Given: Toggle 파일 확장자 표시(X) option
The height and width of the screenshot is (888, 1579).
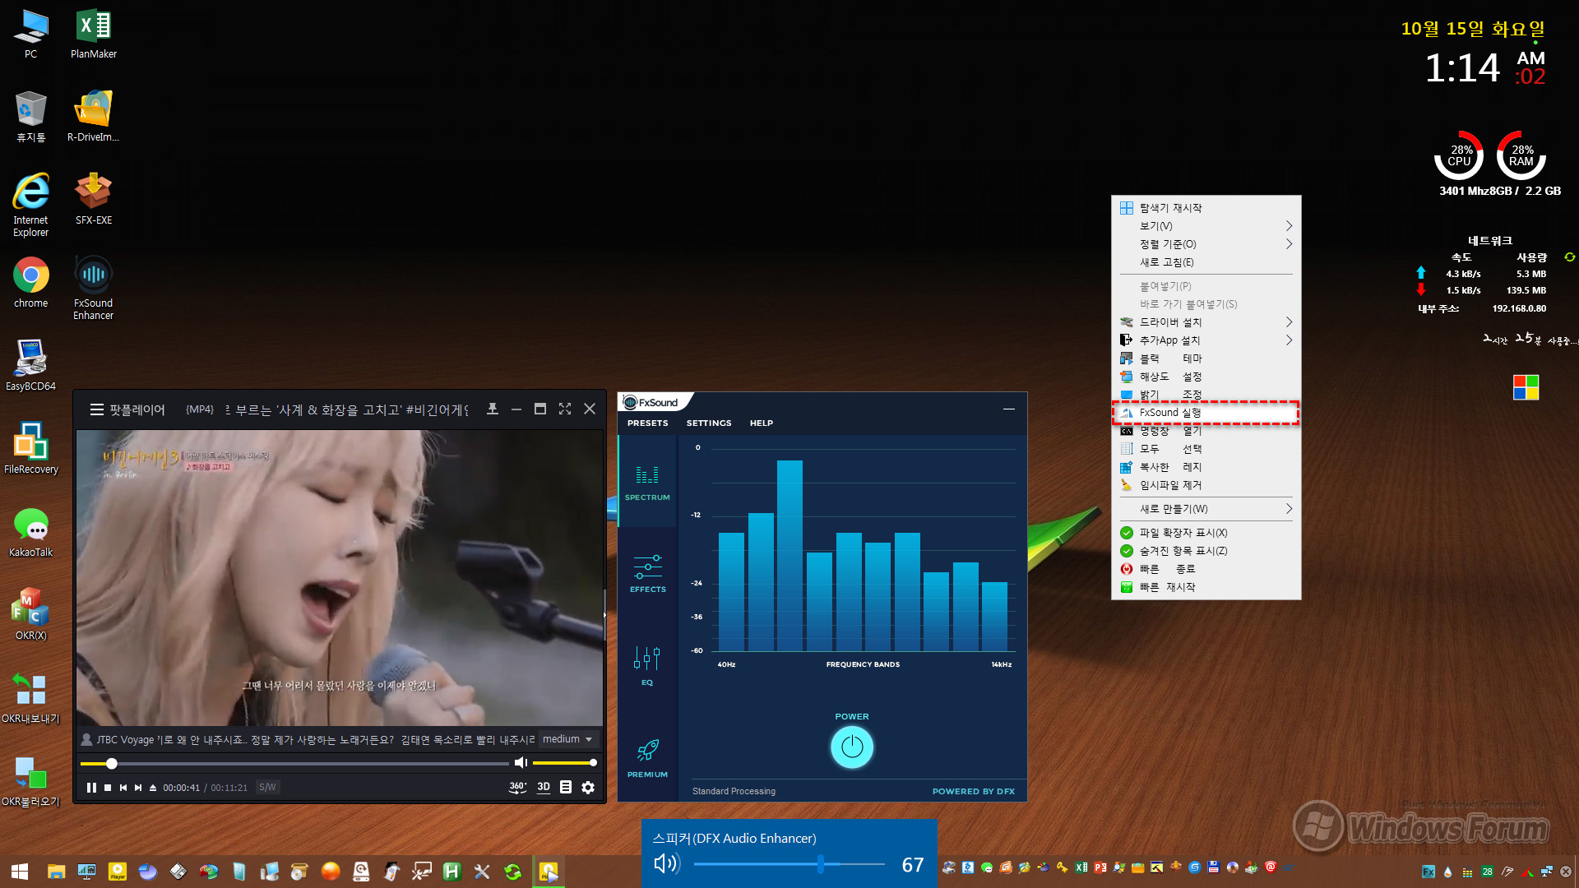Looking at the screenshot, I should pos(1206,533).
